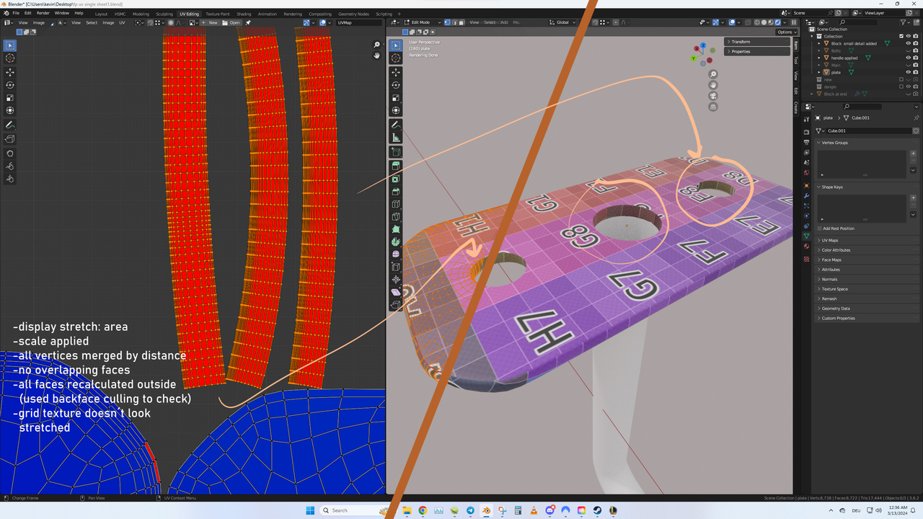Expand the UV Maps panel

tap(830, 240)
